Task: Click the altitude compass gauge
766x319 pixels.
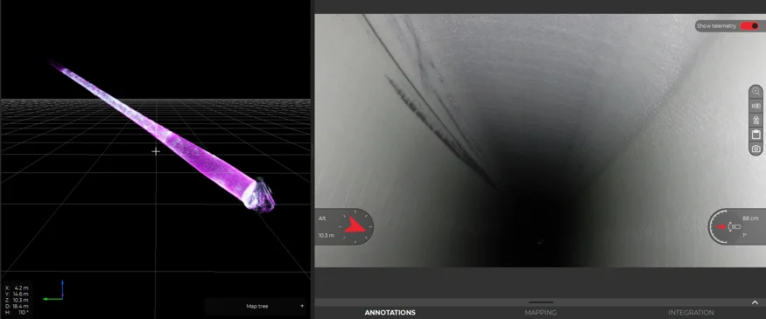Action: (x=344, y=227)
